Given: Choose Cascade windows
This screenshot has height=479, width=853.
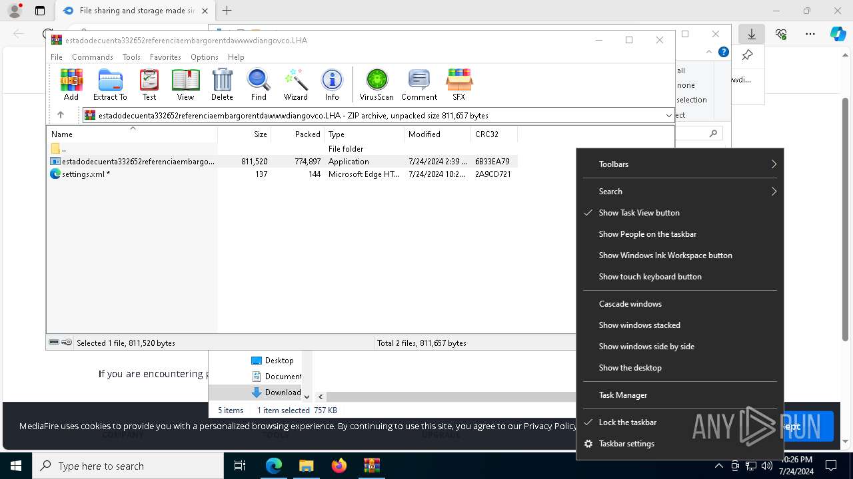Looking at the screenshot, I should pos(680,304).
